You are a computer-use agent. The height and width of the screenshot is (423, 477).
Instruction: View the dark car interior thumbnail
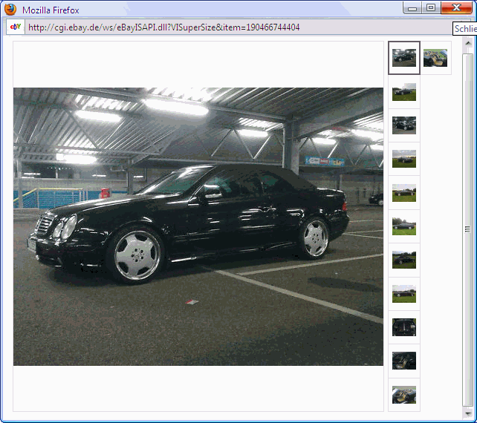pyautogui.click(x=404, y=361)
